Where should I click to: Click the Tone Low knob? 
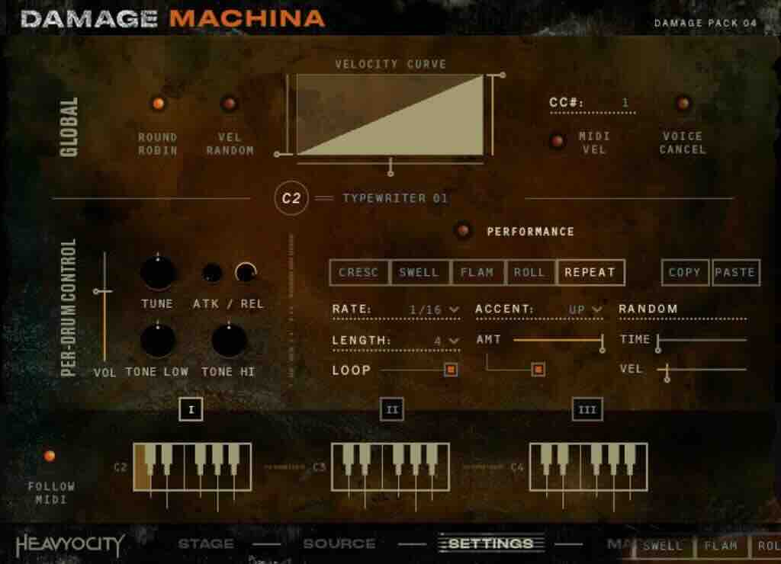158,340
